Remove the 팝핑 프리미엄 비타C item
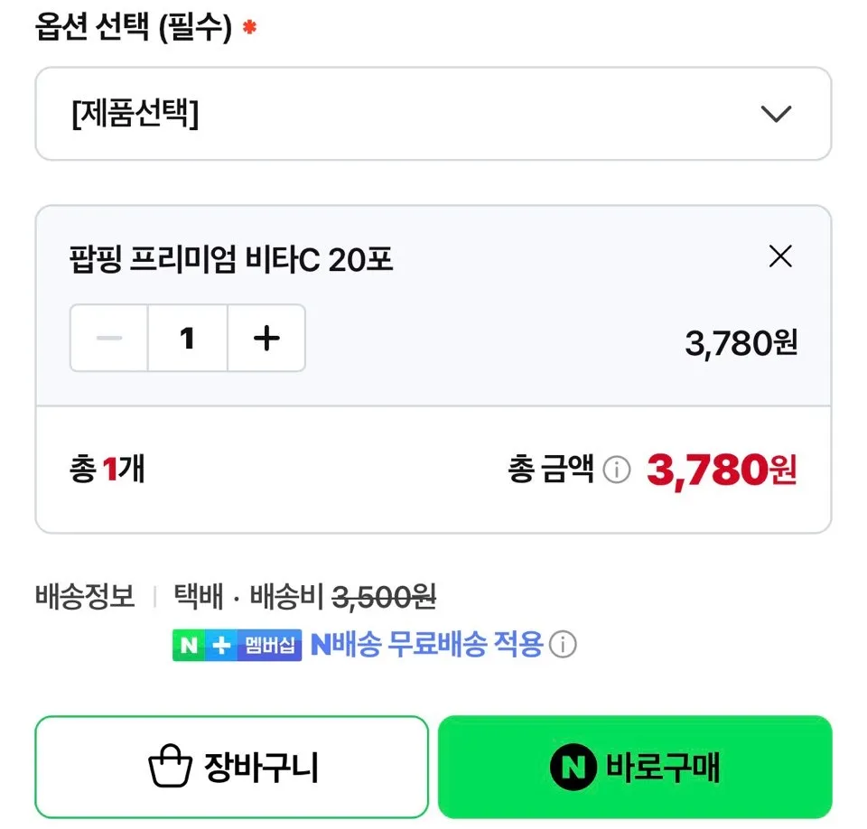 (779, 257)
